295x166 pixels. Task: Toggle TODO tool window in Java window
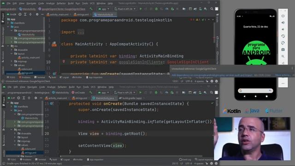click(12, 160)
